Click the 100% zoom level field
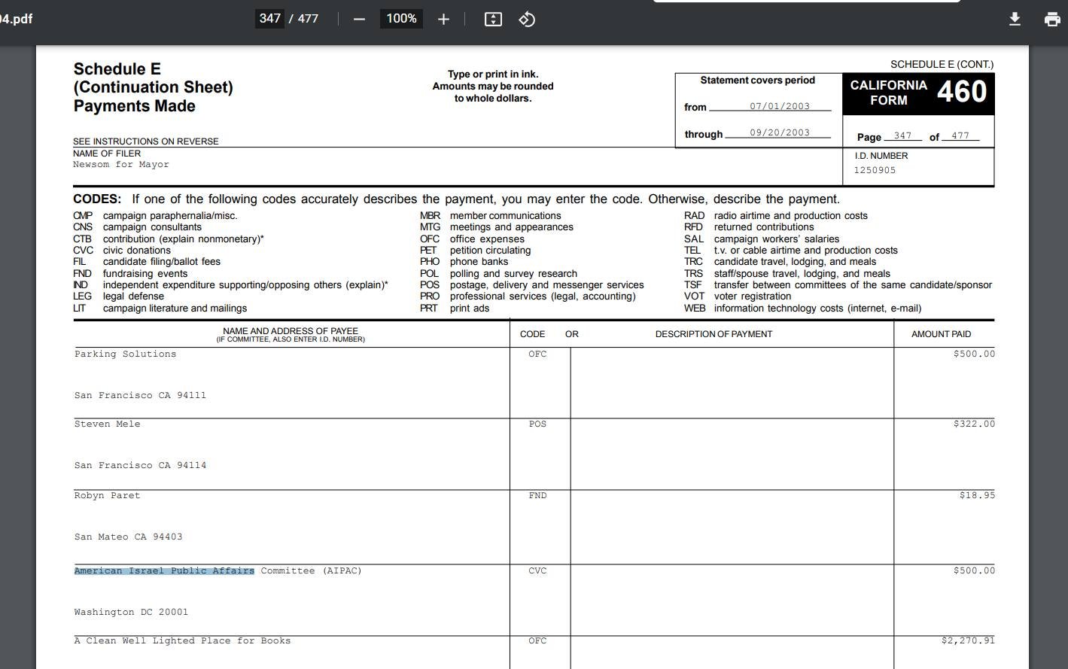The height and width of the screenshot is (669, 1068). coord(401,19)
